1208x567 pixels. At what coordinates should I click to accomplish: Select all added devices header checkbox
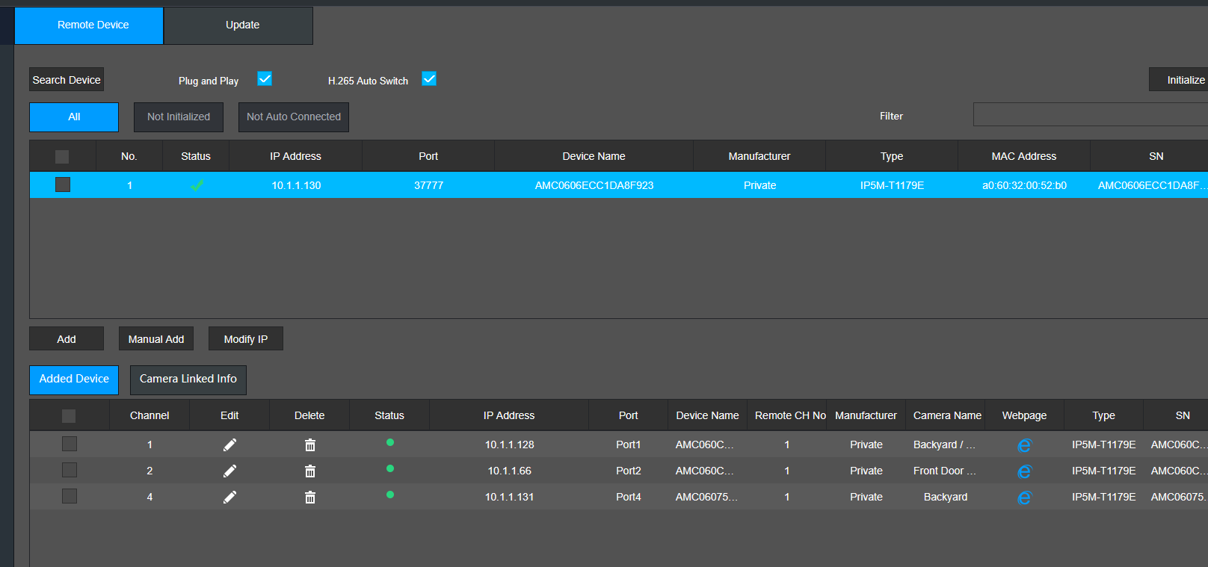tap(69, 416)
